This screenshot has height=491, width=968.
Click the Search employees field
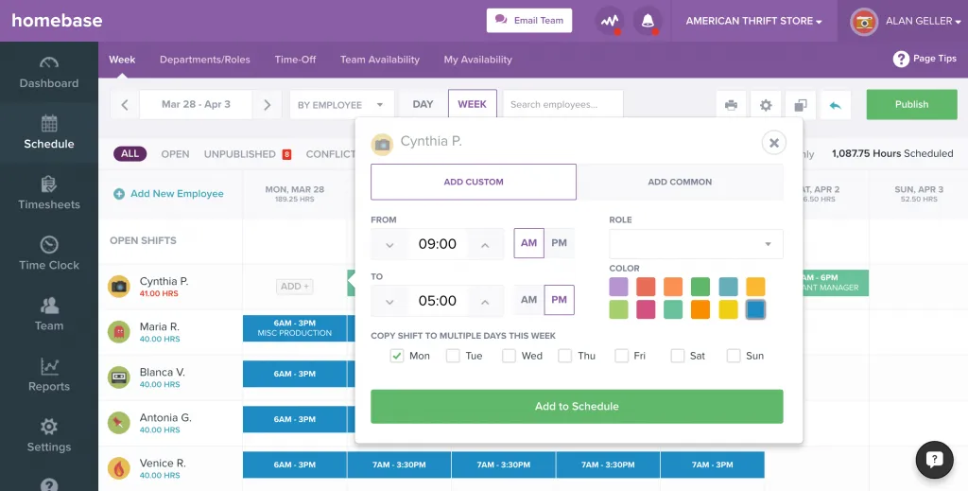click(562, 105)
